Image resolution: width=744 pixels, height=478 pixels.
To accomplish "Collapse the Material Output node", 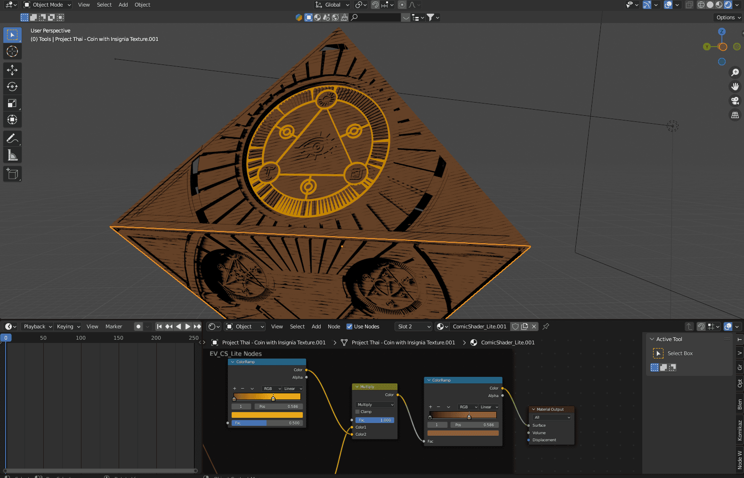I will [x=534, y=409].
